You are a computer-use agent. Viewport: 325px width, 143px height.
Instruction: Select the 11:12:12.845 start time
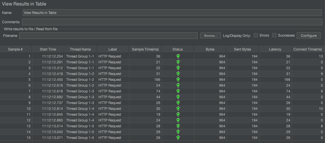[48, 114]
